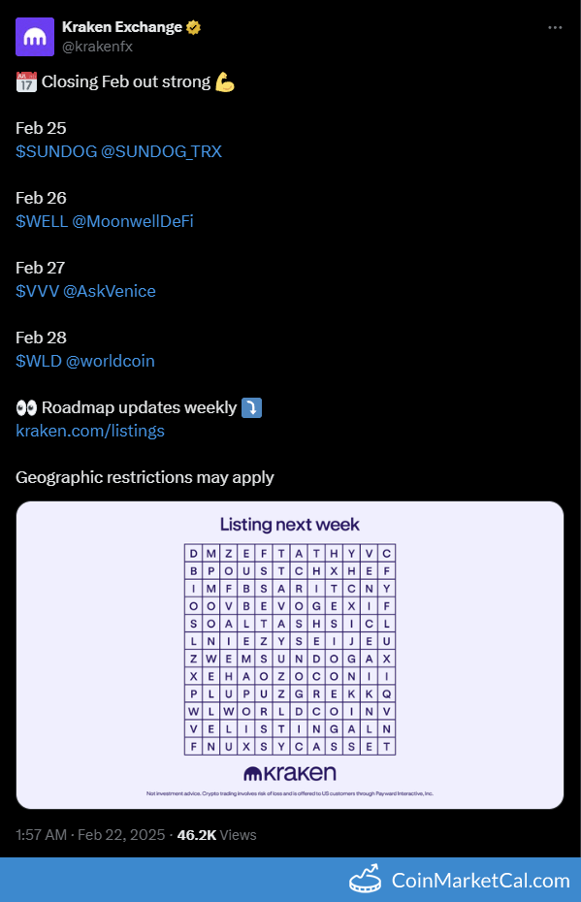Open the Listing next week word search image
The image size is (581, 902).
tap(290, 655)
